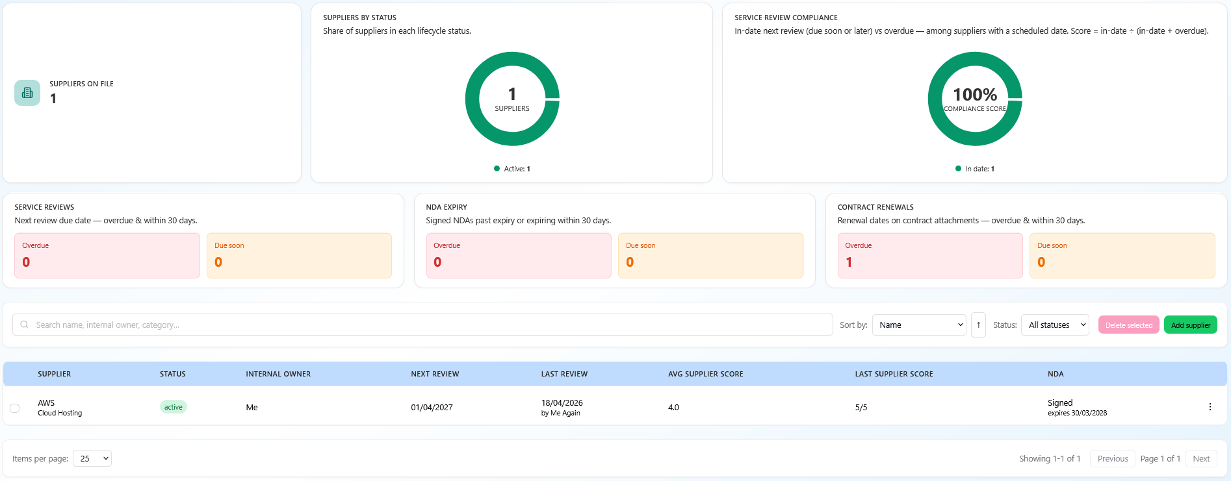
Task: Click the Delete selected button
Action: pyautogui.click(x=1128, y=325)
